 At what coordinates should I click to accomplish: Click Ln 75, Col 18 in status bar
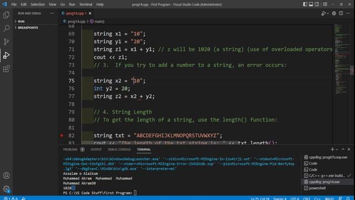(x=260, y=199)
